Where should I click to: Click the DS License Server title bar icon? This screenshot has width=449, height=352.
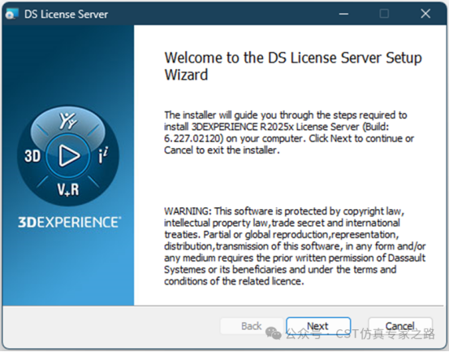click(11, 14)
